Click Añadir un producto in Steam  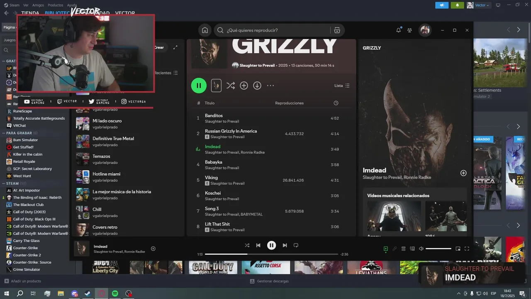[23, 281]
